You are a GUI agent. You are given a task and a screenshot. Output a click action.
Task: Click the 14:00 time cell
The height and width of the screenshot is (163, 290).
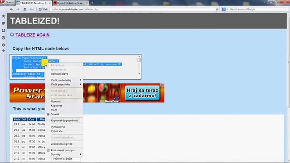[32, 125]
